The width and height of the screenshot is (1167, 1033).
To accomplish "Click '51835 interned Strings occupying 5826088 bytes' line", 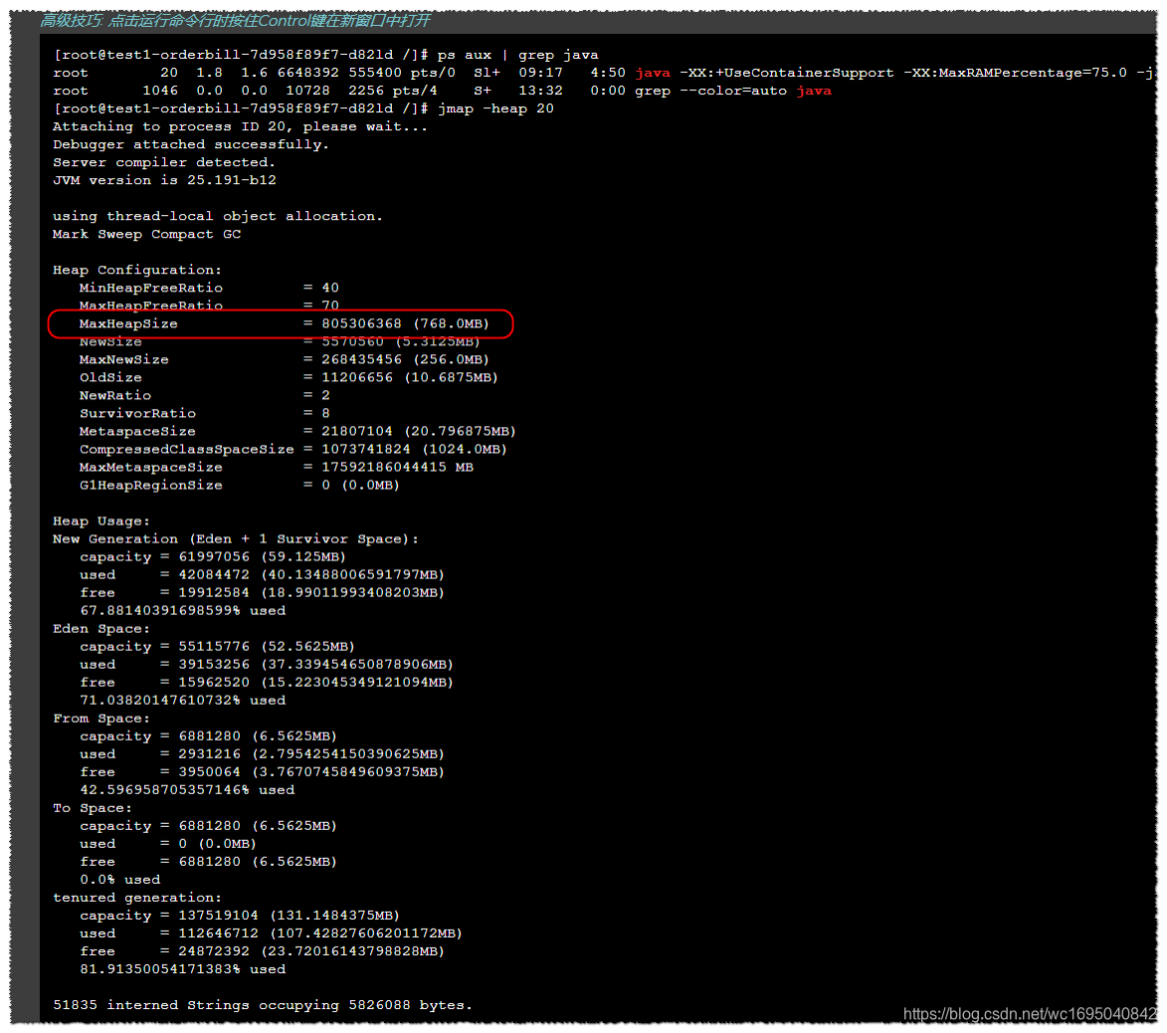I will point(263,1005).
